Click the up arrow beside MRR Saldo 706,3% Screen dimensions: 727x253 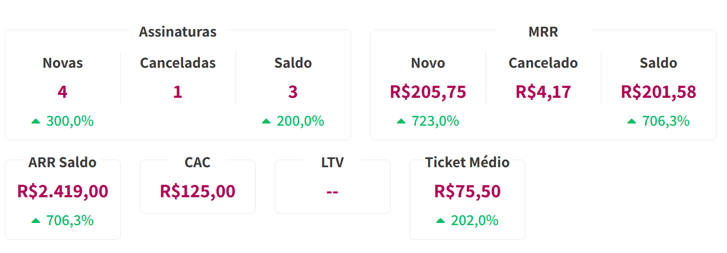pos(631,121)
